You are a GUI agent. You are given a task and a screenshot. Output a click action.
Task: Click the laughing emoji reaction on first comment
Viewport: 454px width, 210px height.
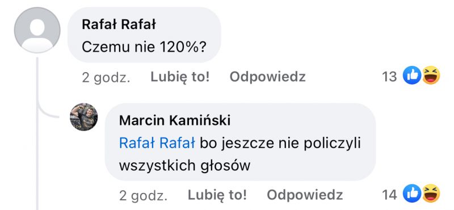tap(431, 75)
